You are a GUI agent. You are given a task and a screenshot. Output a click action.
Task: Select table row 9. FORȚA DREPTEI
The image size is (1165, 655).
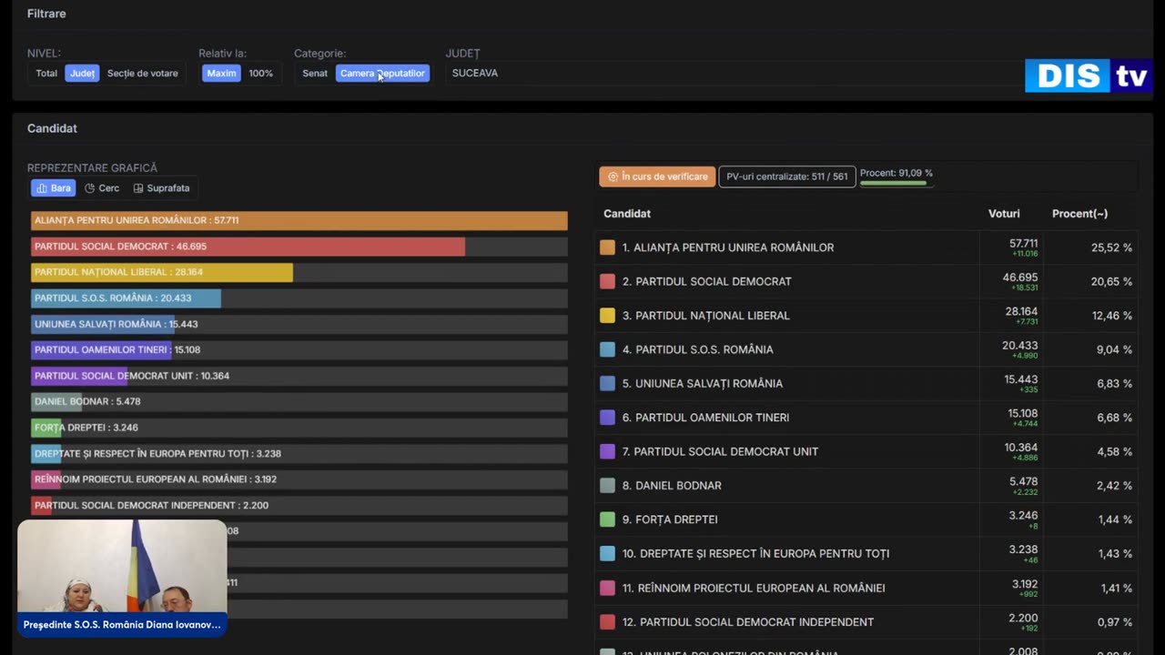tap(866, 519)
